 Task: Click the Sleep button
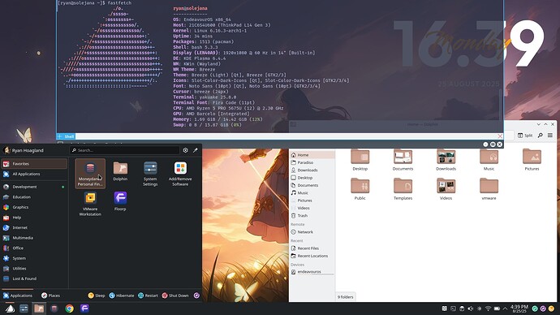(97, 296)
